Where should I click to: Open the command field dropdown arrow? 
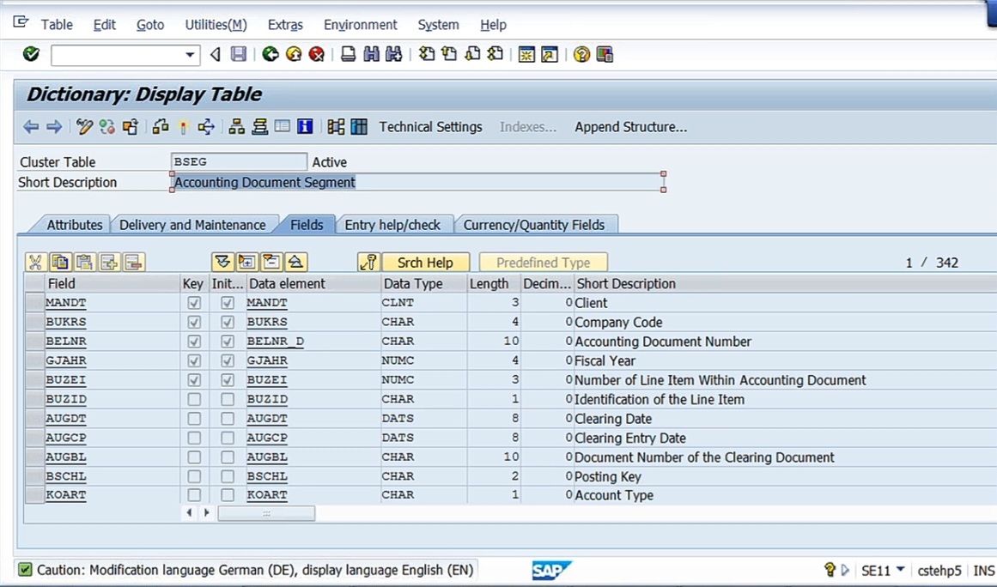(x=190, y=55)
